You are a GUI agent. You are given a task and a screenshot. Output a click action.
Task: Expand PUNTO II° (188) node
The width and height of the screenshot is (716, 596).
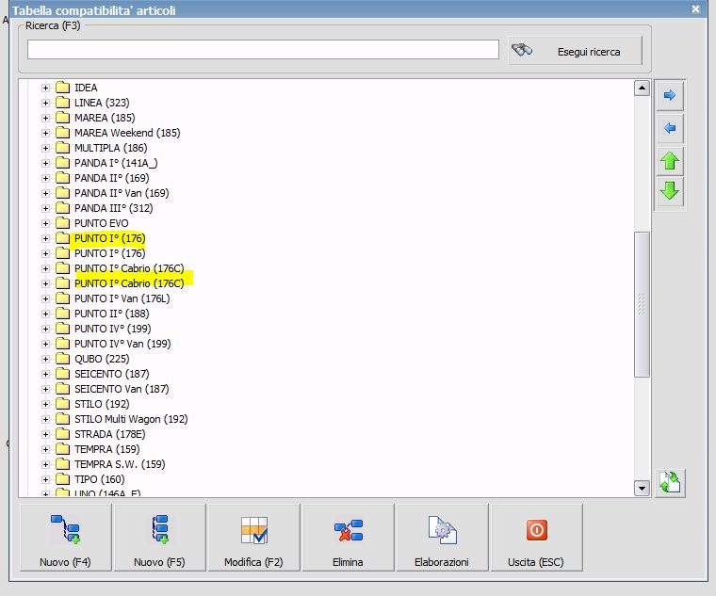45,314
